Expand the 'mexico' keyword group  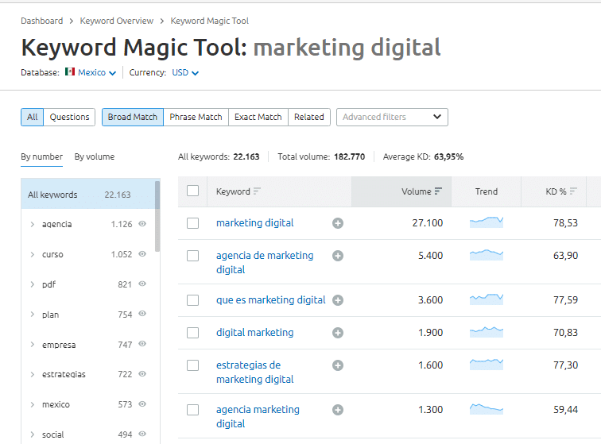(32, 404)
